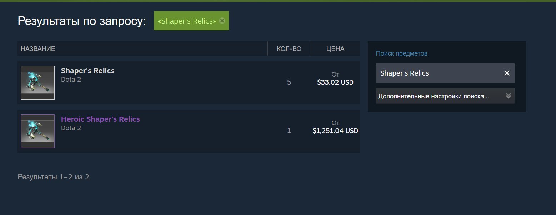Click the Поиск предметов heading
556x215 pixels.
coord(401,53)
